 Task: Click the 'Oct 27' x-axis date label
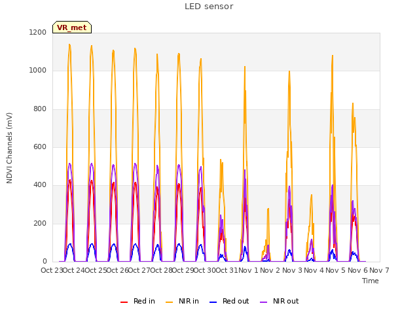click(x=139, y=270)
